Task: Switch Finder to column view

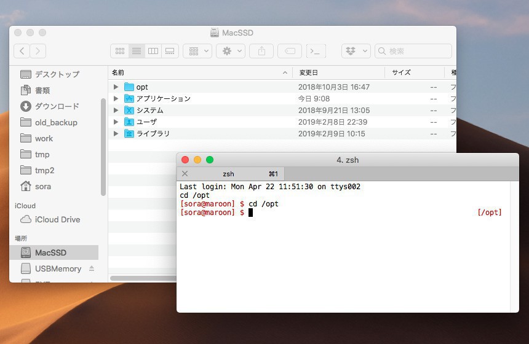Action: [153, 51]
